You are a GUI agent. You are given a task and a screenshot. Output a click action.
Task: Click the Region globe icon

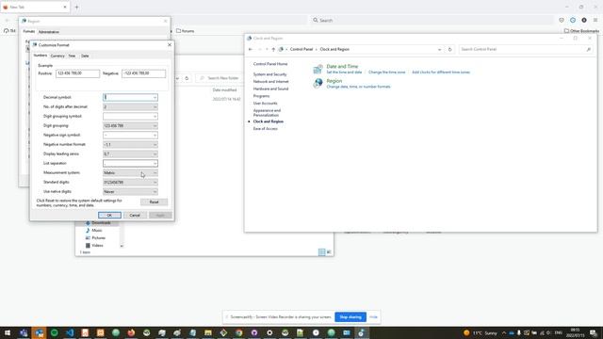click(318, 84)
